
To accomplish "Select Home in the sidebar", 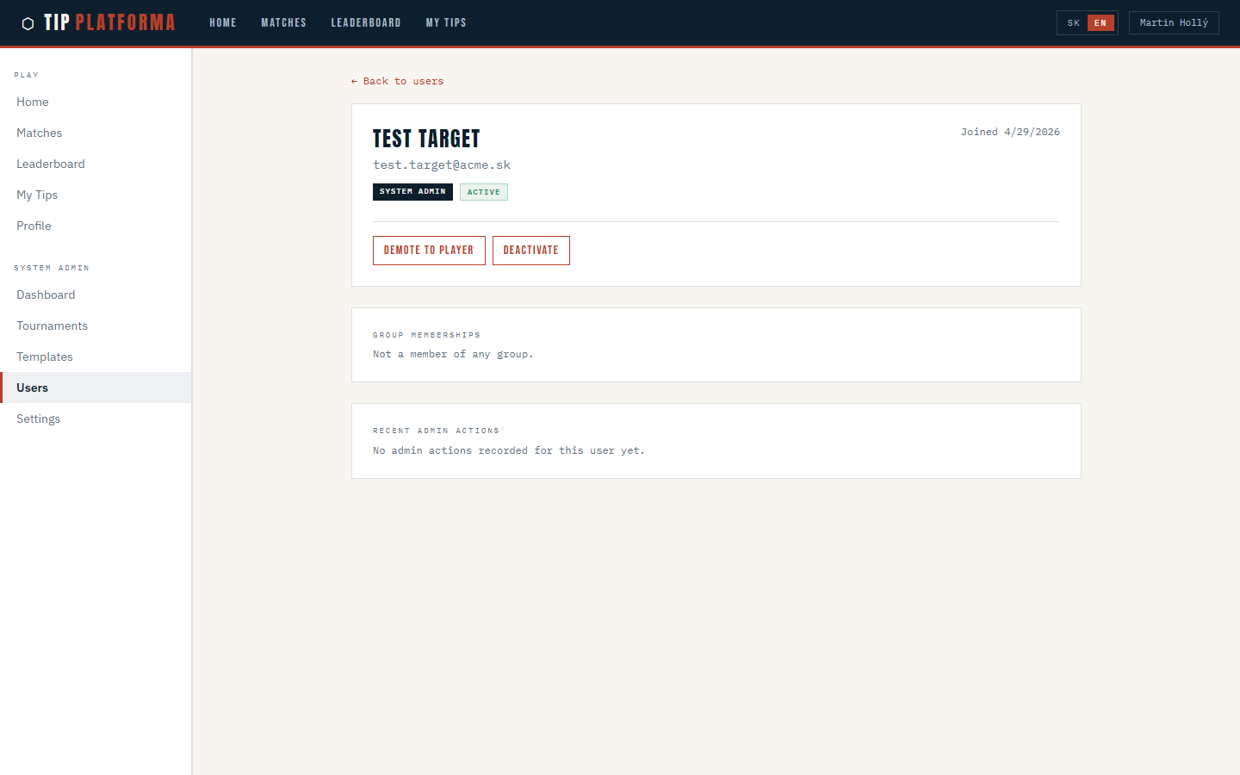I will click(x=33, y=102).
